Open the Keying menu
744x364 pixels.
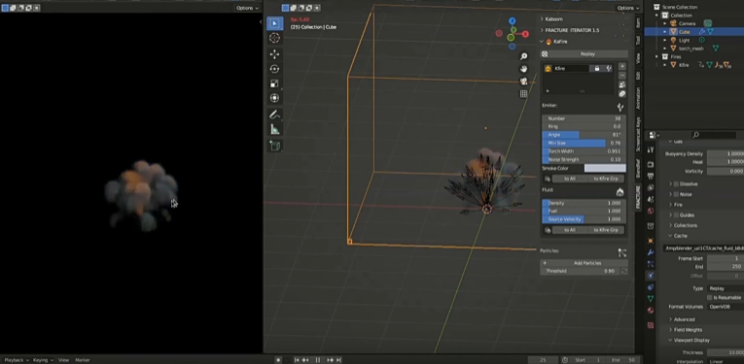[43, 360]
